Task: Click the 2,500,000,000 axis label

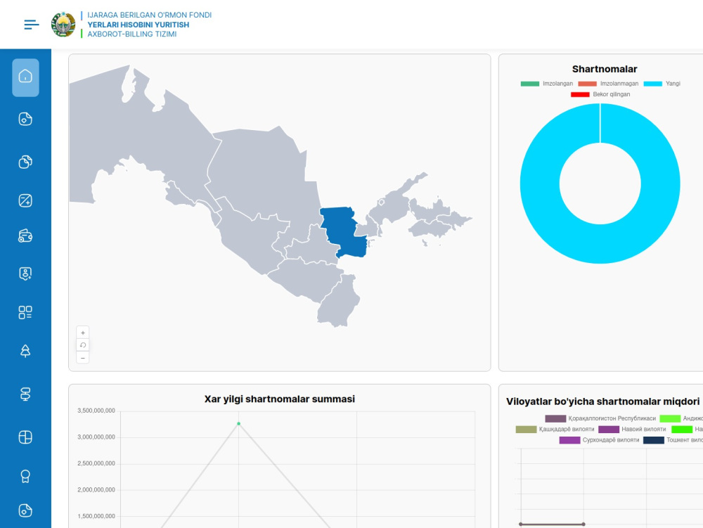Action: 96,463
